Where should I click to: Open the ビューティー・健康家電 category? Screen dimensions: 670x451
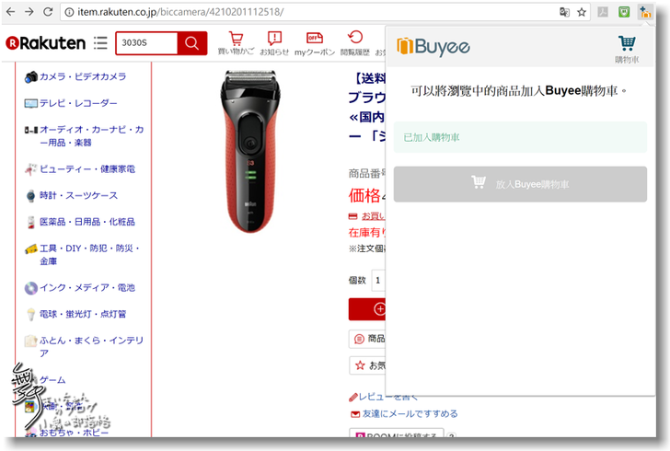[87, 168]
